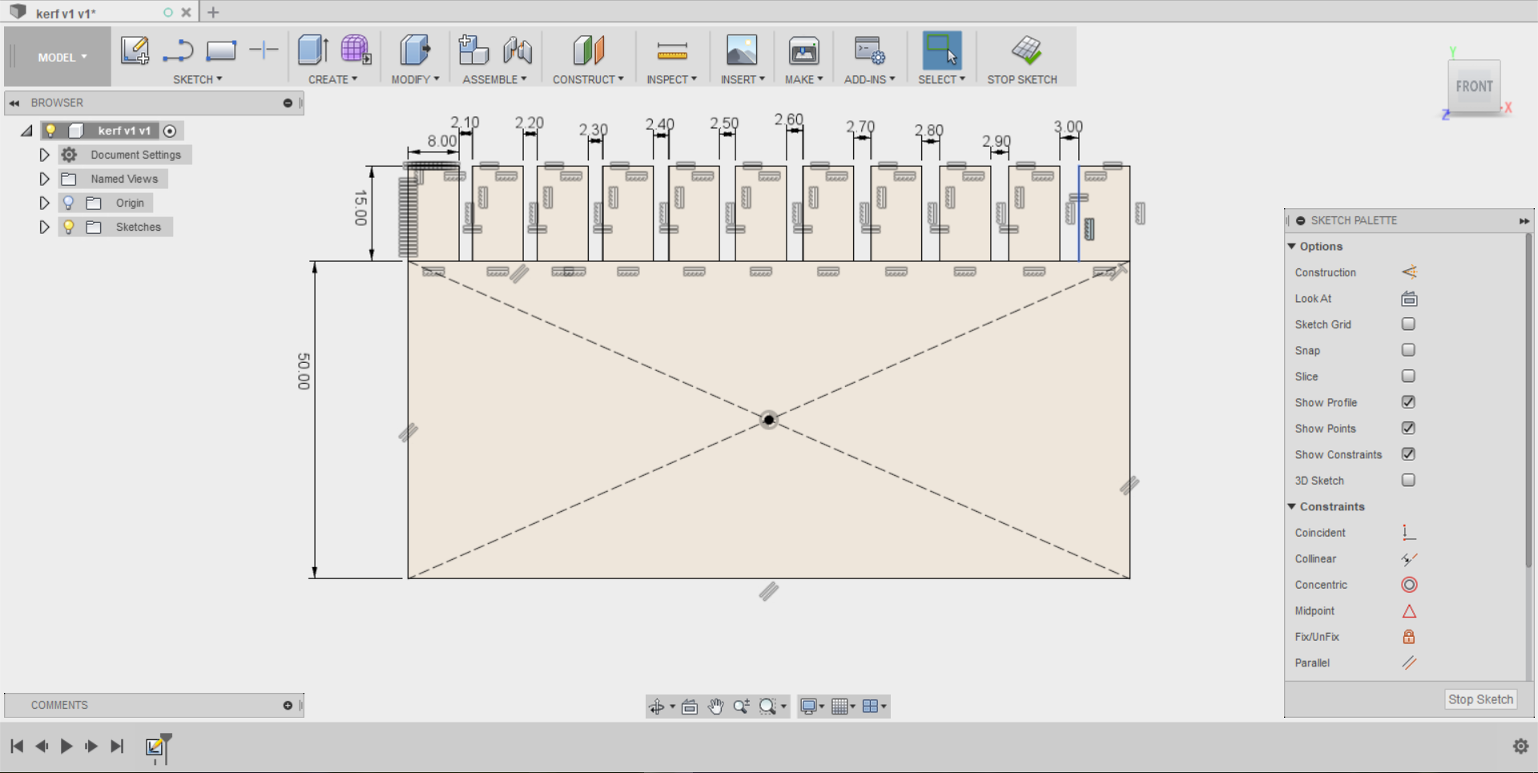This screenshot has height=773, width=1538.
Task: Collapse the Options section in Sketch Palette
Action: click(x=1291, y=247)
